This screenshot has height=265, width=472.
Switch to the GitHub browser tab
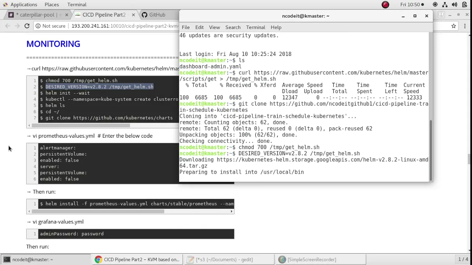pos(157,15)
